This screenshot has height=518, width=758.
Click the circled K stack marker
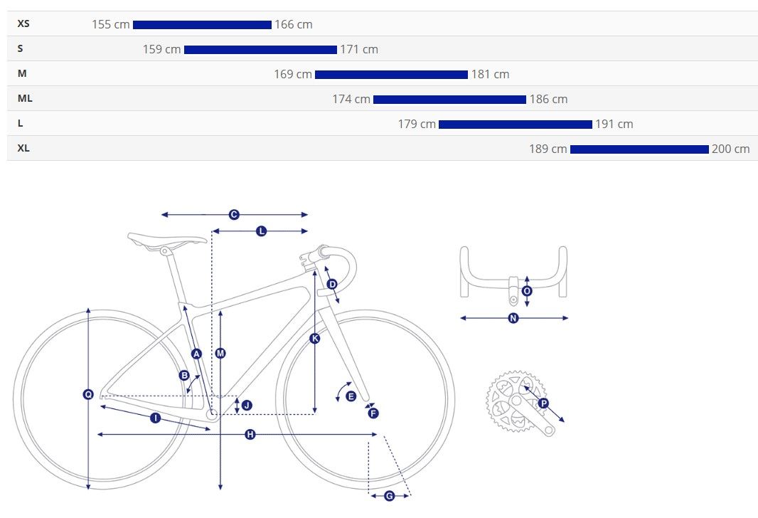pyautogui.click(x=315, y=339)
